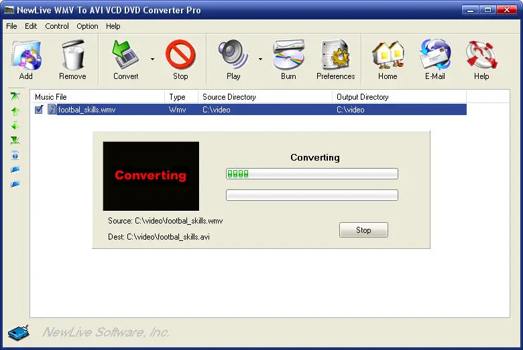Viewport: 523px width, 350px height.
Task: Open the File menu
Action: point(11,26)
